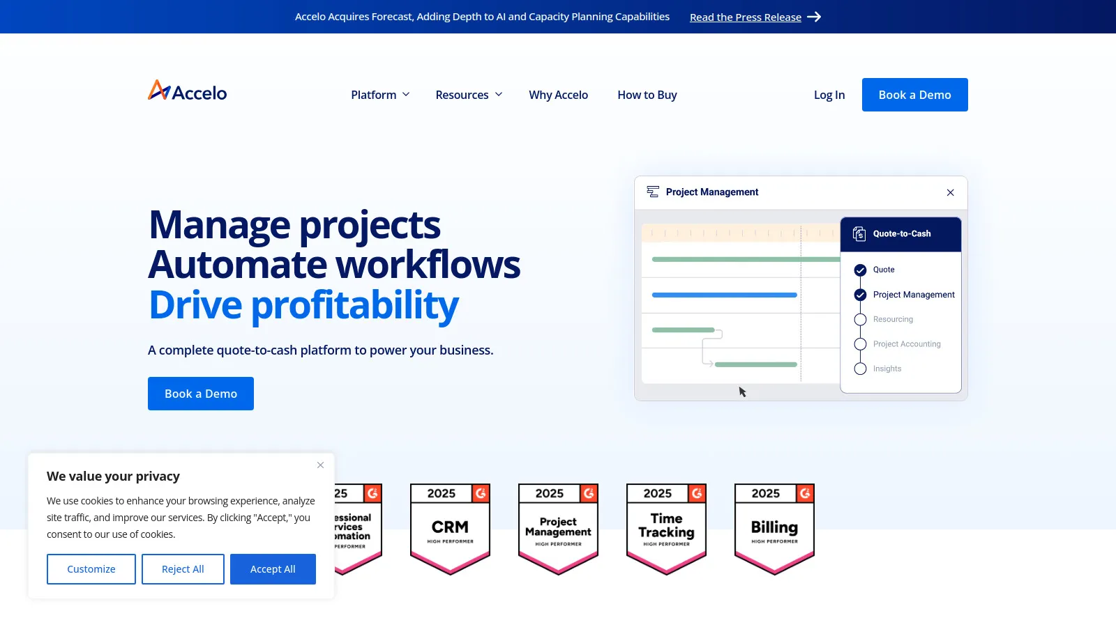The width and height of the screenshot is (1116, 627).
Task: Close the privacy cookie banner
Action: tap(320, 465)
